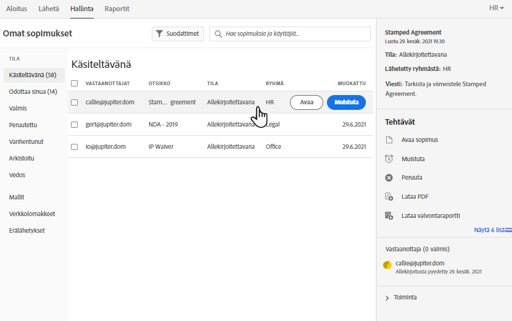Click the Lataa valvontaraportti icon
The image size is (512, 321).
(x=389, y=215)
